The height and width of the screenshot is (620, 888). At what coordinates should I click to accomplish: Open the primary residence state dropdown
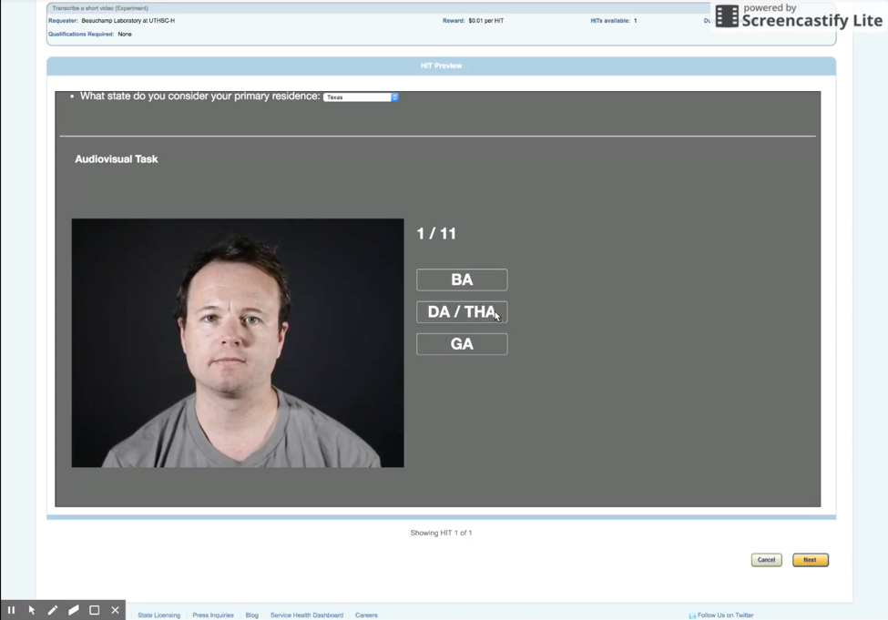[361, 97]
